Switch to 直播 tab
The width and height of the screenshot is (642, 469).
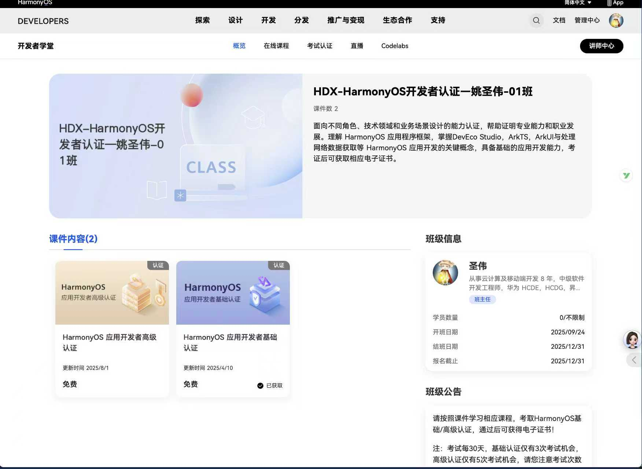click(x=357, y=46)
